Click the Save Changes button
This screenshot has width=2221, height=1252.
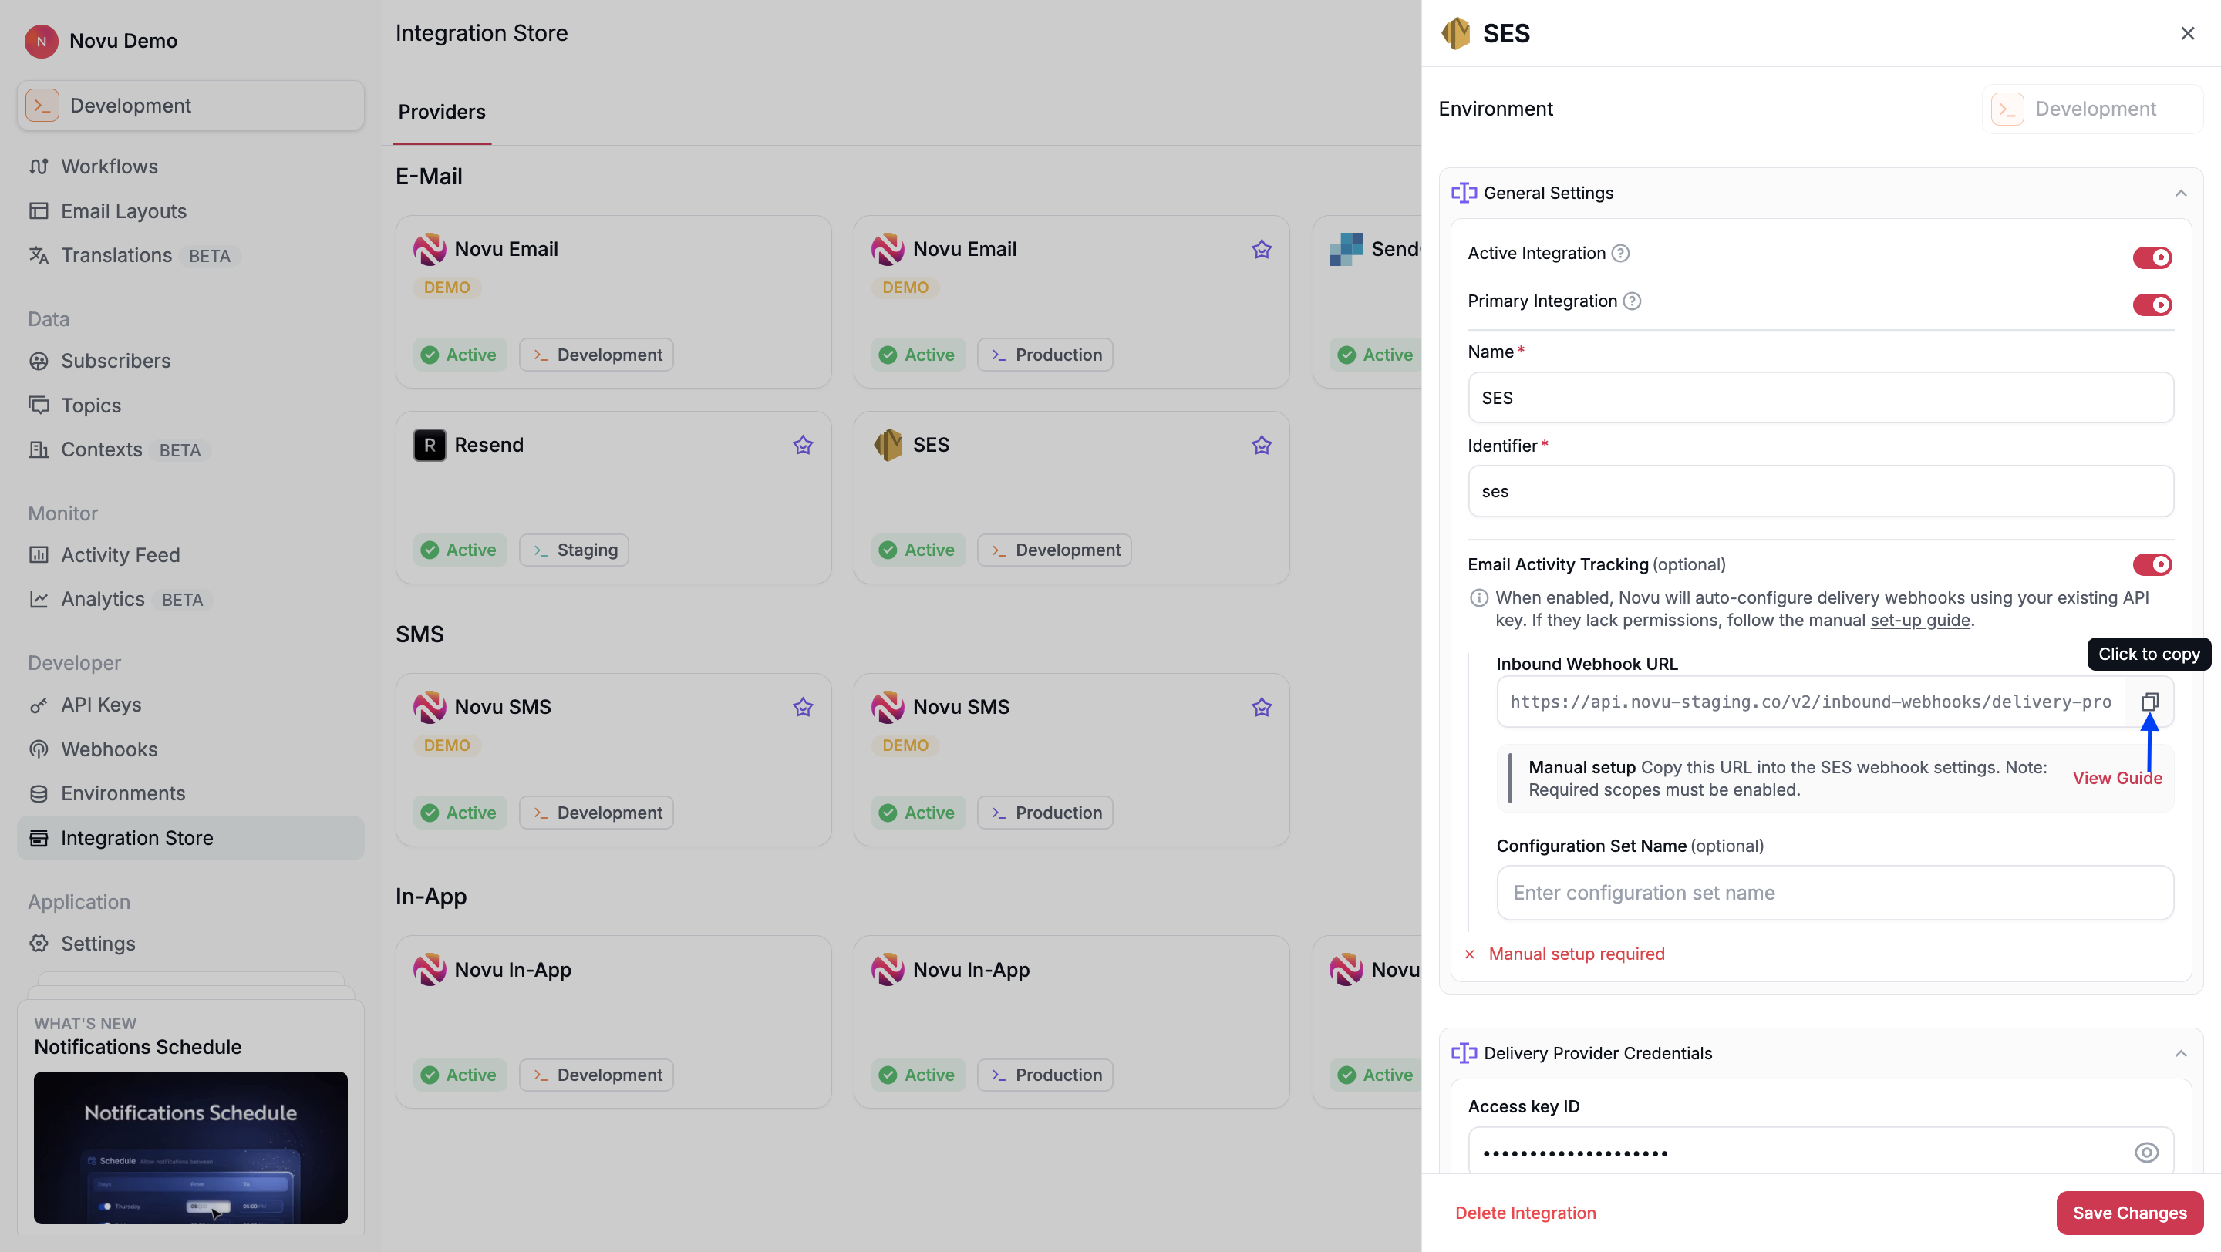pos(2128,1213)
